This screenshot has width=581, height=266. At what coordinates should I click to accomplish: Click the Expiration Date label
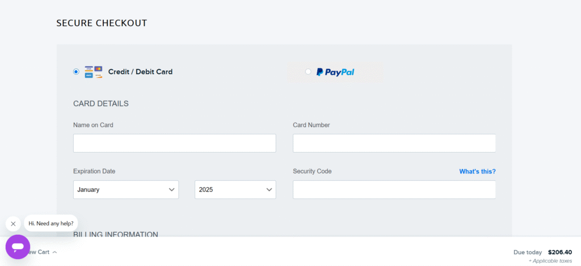click(x=94, y=171)
